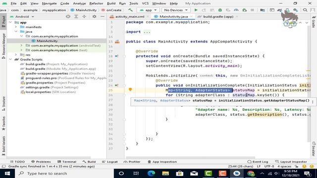Viewport: 317px width, 178px height.
Task: Open the Problems tool window
Action: pos(41,162)
